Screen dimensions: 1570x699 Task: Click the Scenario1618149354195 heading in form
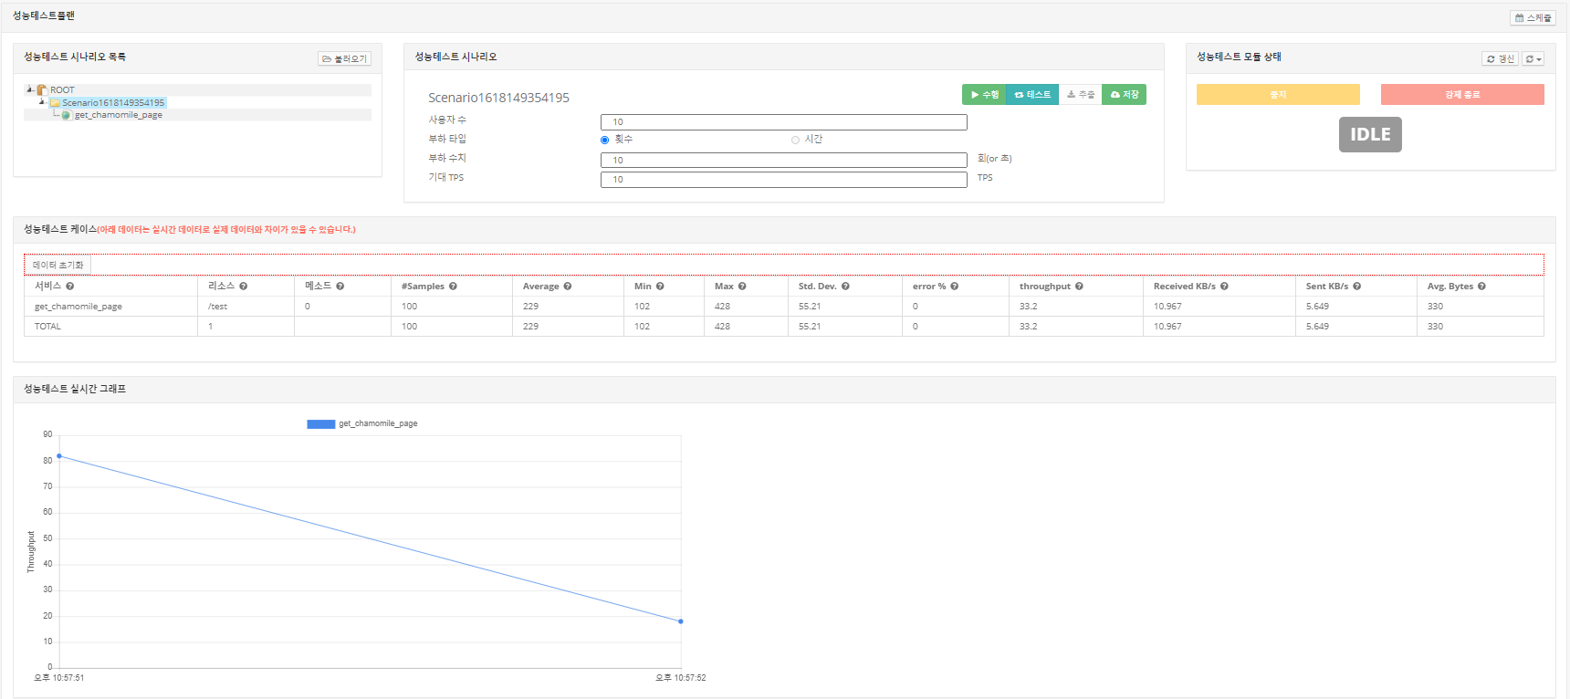tap(498, 98)
